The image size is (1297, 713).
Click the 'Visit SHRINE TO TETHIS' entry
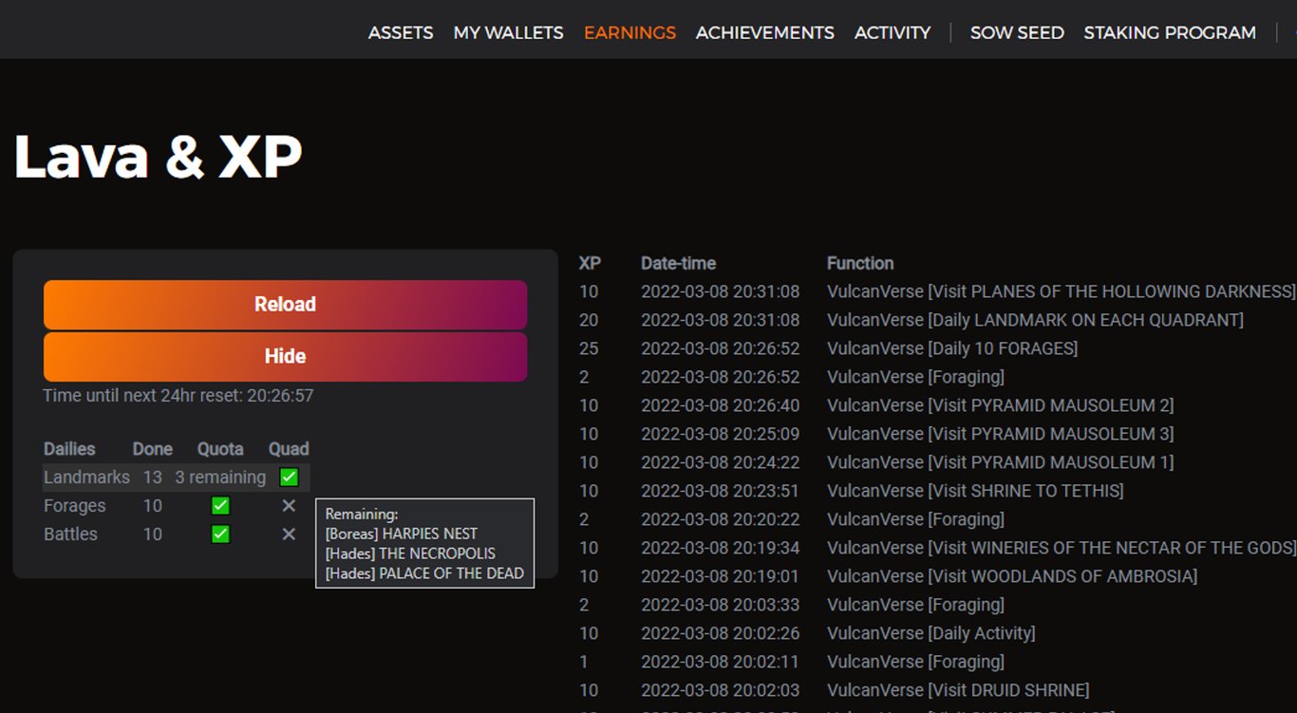[x=975, y=491]
